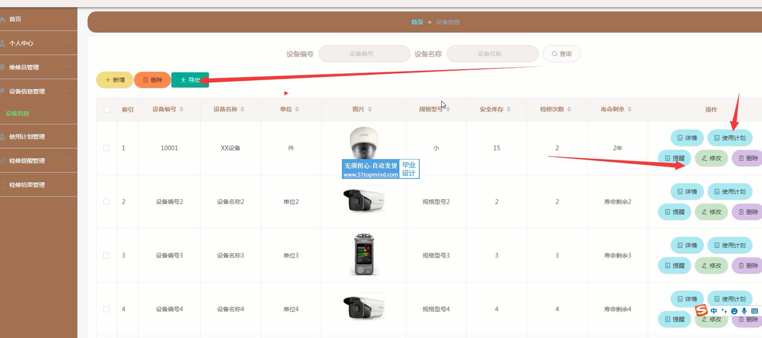Open 详情 for 设备编号2
Image resolution: width=762 pixels, height=338 pixels.
coord(687,192)
